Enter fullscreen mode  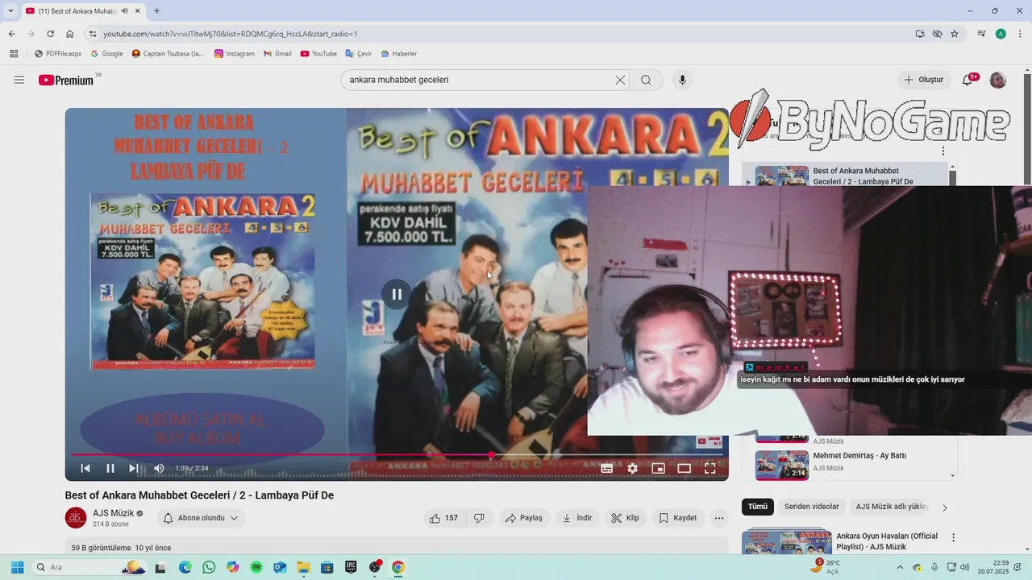point(710,468)
